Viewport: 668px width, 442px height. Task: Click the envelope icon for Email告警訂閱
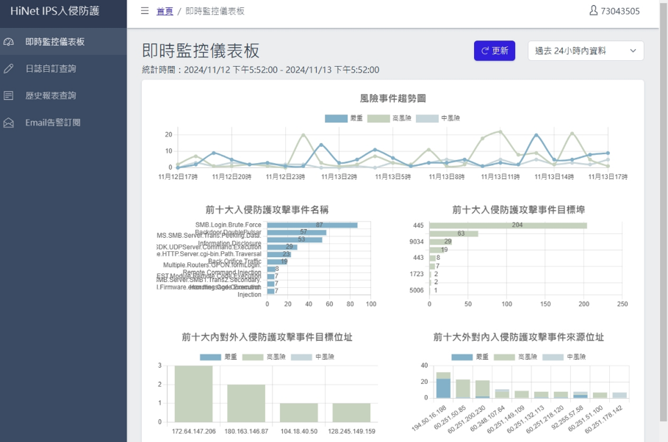[x=9, y=123]
